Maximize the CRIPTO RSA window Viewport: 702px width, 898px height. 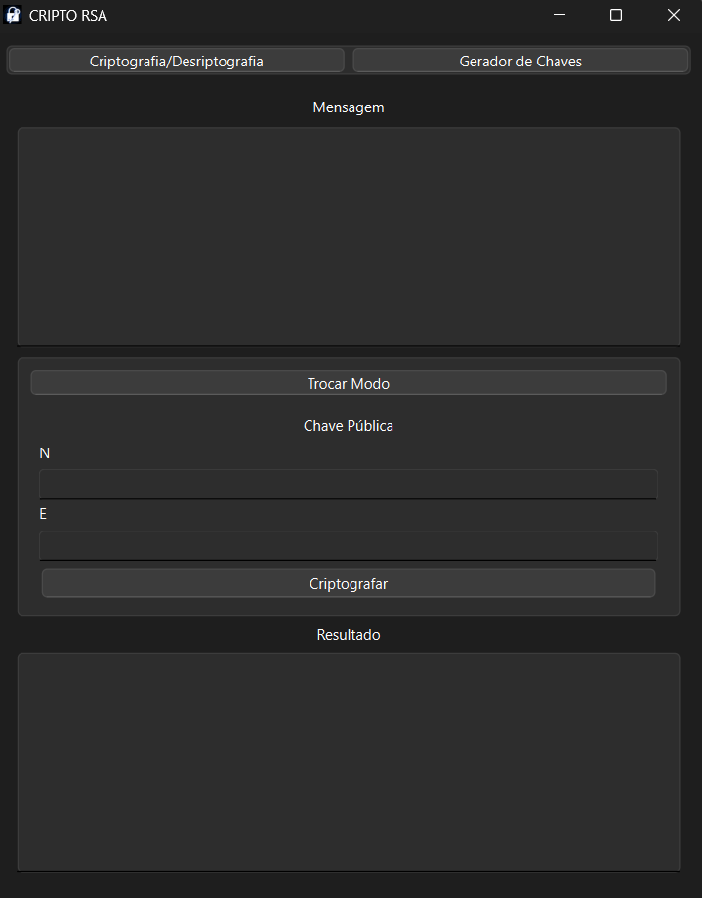pos(616,15)
